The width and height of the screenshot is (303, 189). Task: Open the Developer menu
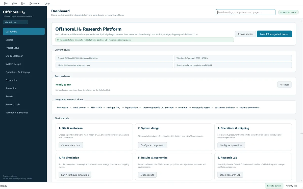[35, 3]
